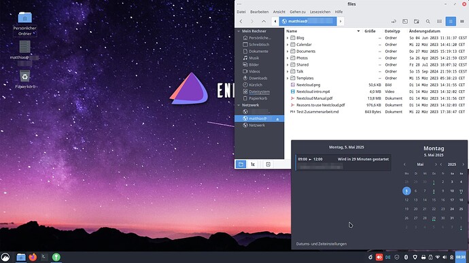Switch to compact list view
469x263 pixels.
click(462, 22)
